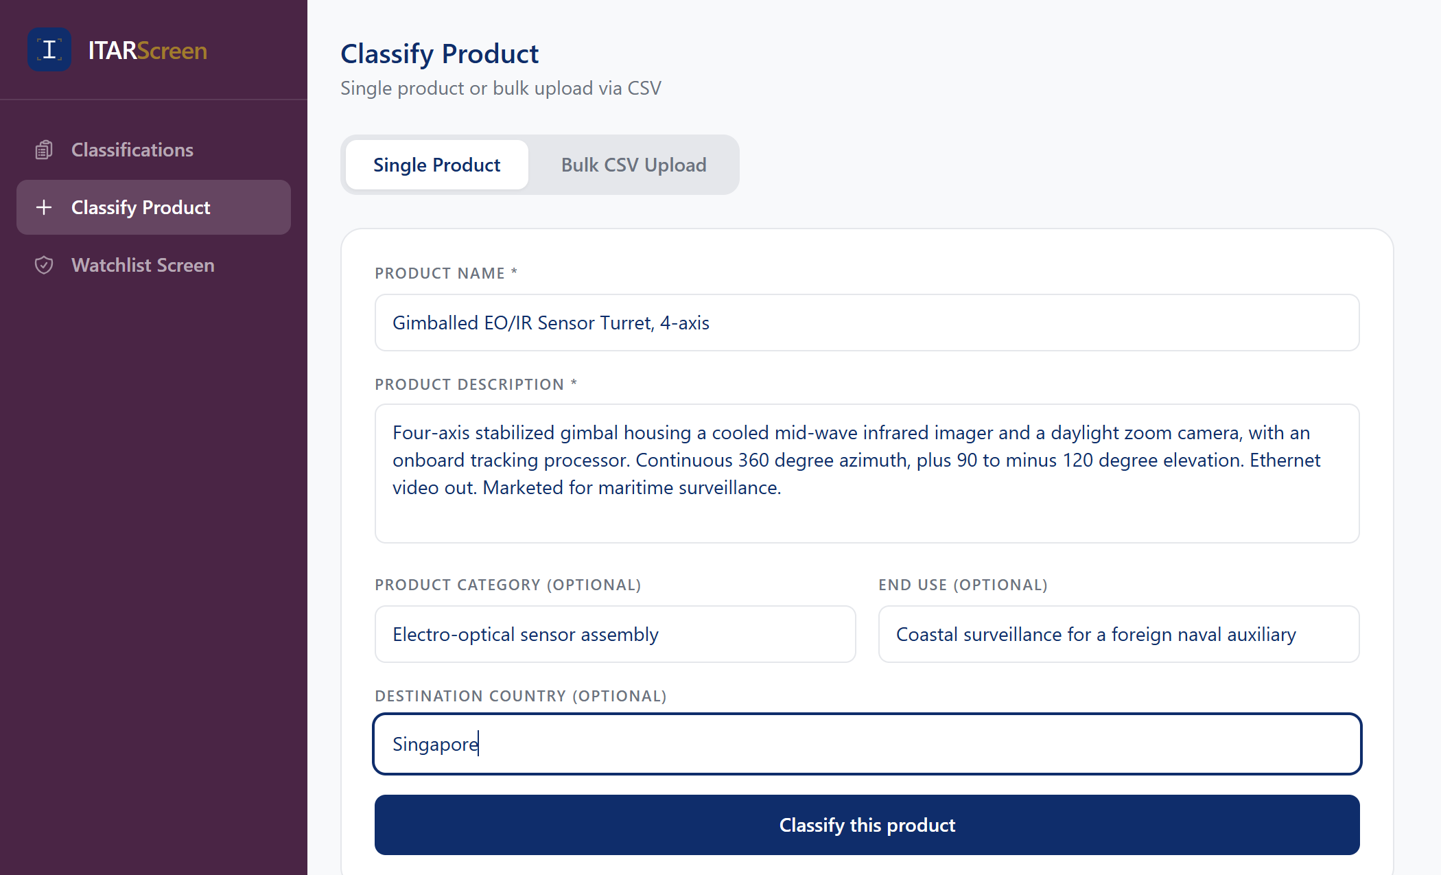Go to Watchlist Screen

(x=154, y=265)
